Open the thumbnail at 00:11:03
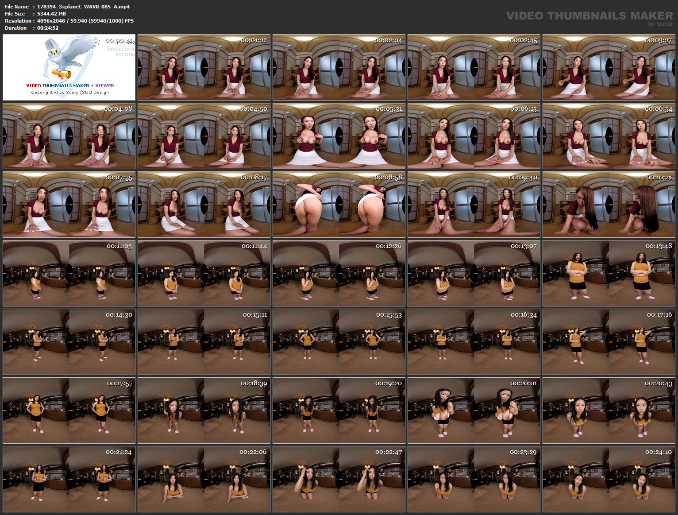The height and width of the screenshot is (515, 678). (69, 273)
